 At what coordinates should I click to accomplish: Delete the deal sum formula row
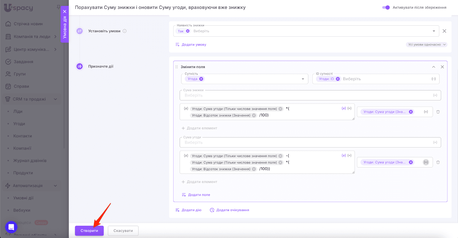(438, 162)
